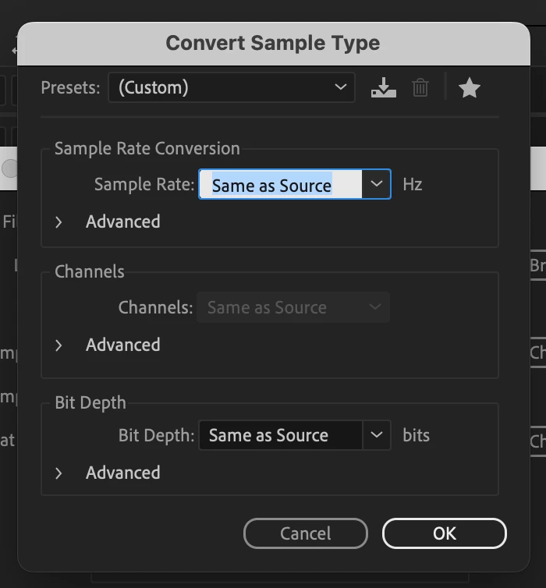546x588 pixels.
Task: Delete the selected preset with trash icon
Action: tap(420, 88)
